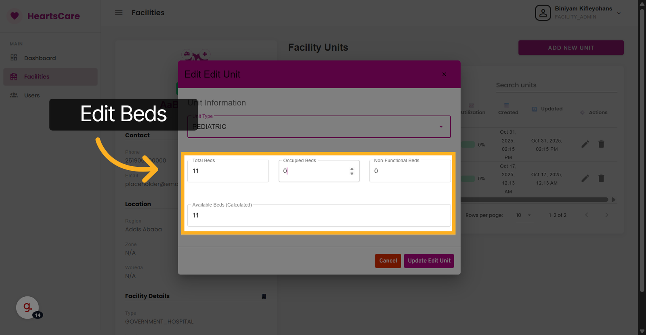Click the Facility Details building icon

(264, 296)
